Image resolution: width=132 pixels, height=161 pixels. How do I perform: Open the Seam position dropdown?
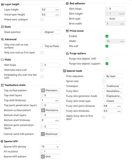[x=51, y=32]
